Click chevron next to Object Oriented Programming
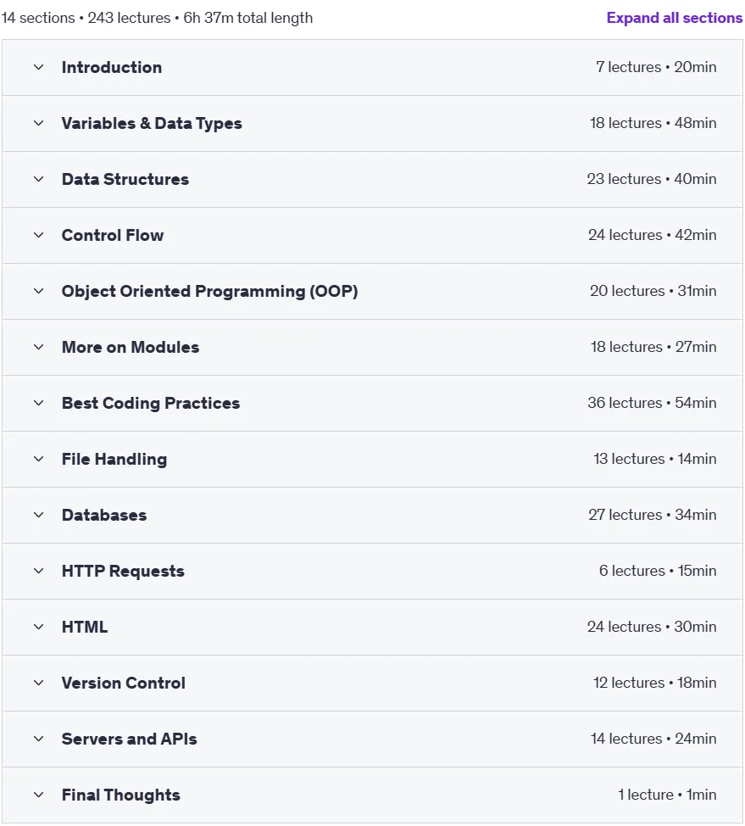The image size is (745, 826). [x=38, y=291]
